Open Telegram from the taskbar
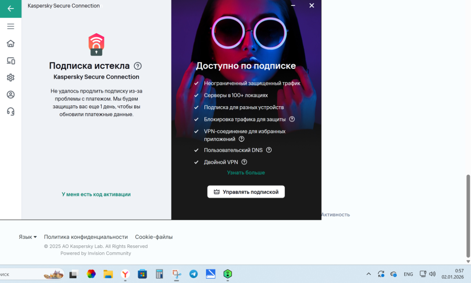 194,274
